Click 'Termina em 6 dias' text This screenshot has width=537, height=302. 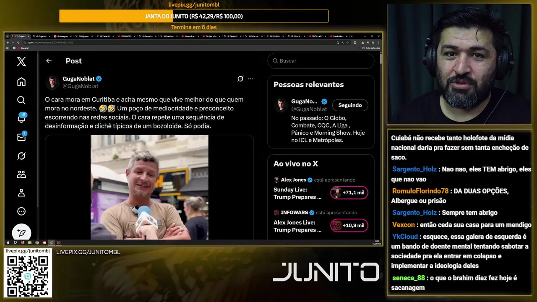[x=194, y=27]
